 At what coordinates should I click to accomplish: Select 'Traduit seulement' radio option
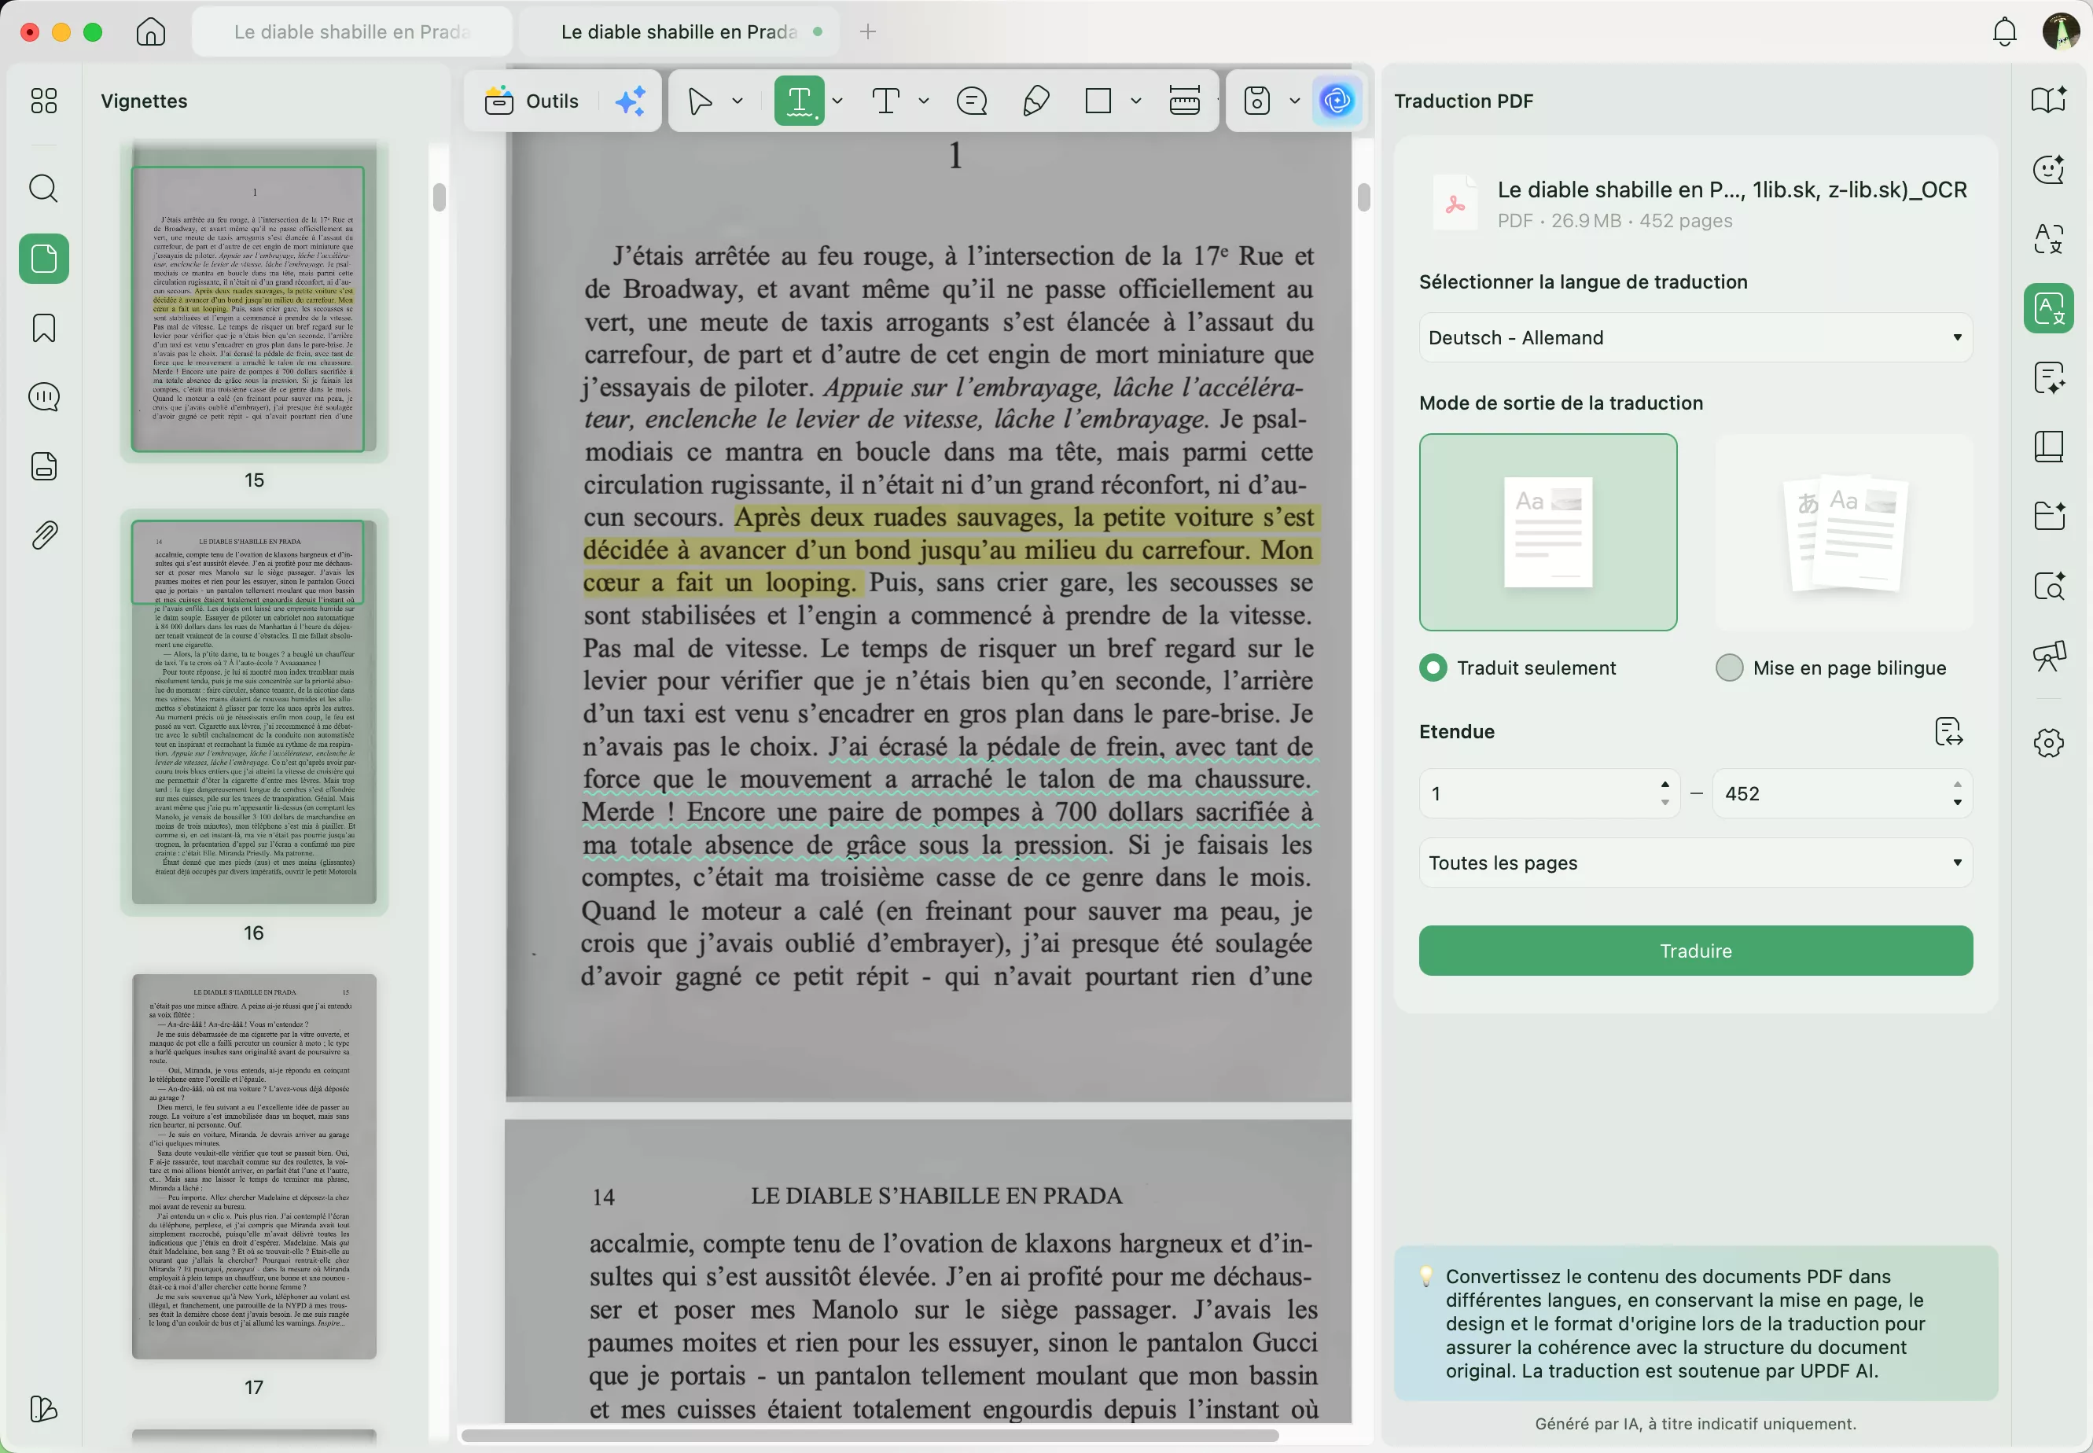click(1433, 668)
